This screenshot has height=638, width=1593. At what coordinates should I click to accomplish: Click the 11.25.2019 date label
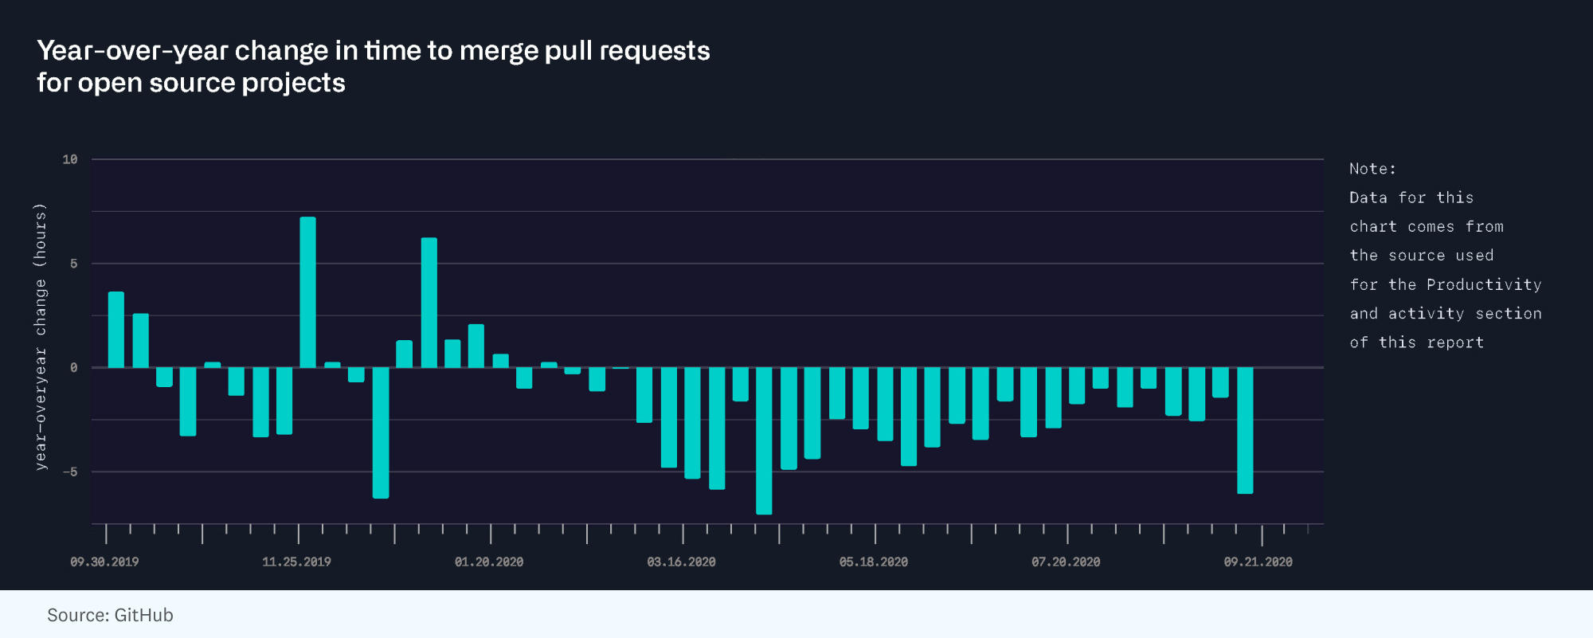296,562
